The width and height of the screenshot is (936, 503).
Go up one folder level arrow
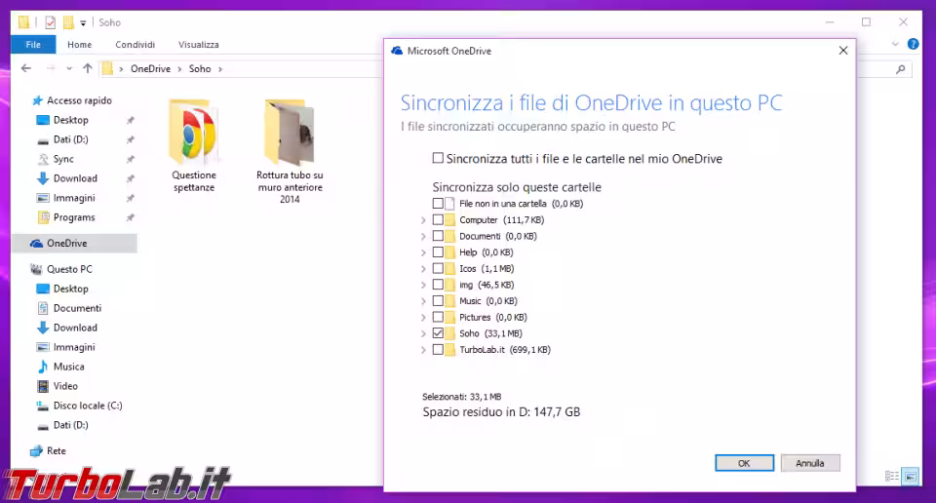coord(88,68)
